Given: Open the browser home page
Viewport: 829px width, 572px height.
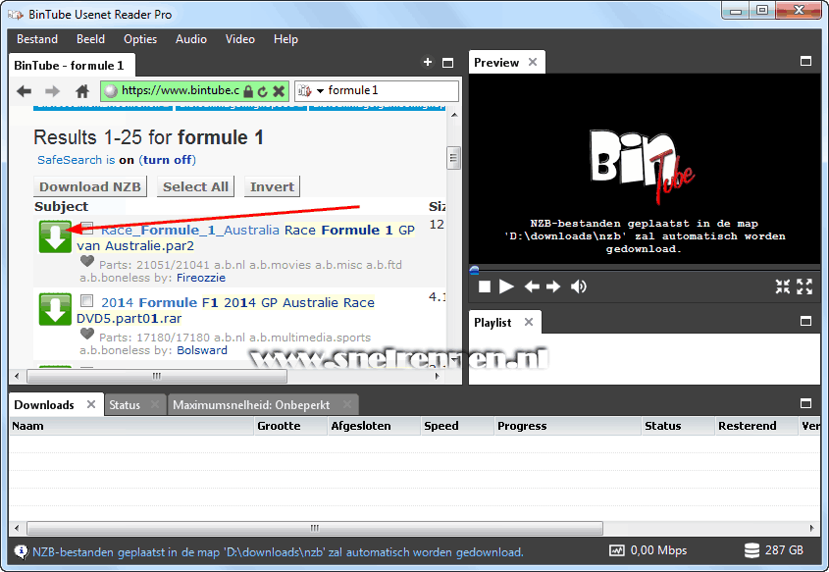Looking at the screenshot, I should (82, 91).
